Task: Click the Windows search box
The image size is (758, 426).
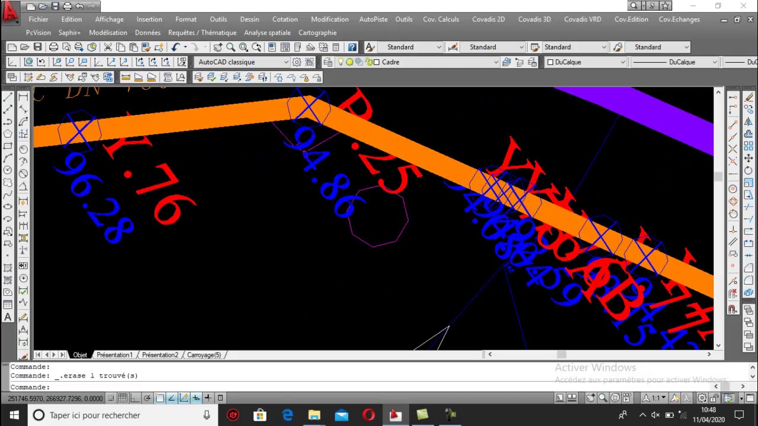Action: (122, 415)
